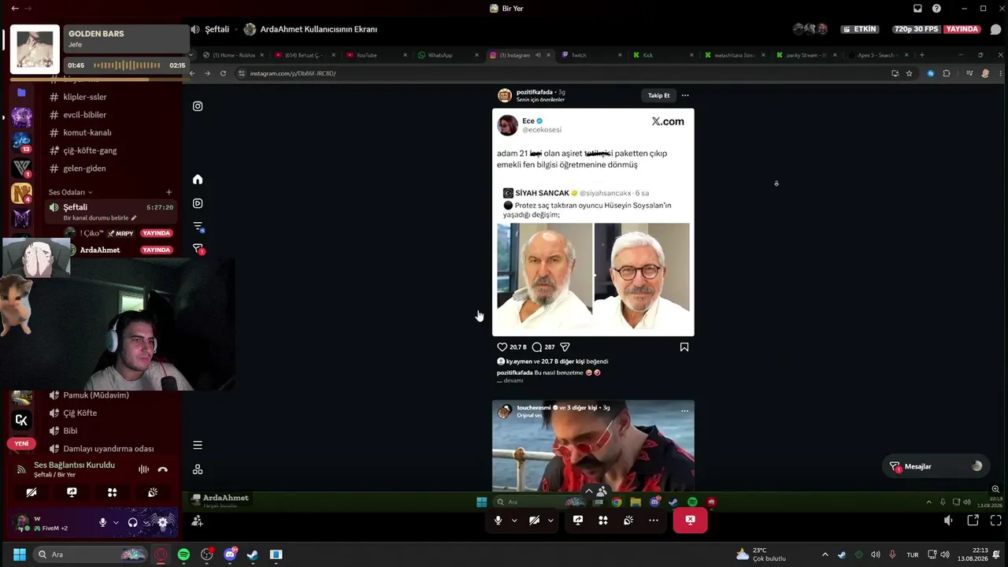Enter fullscreen for the stream view
Viewport: 1008px width, 567px height.
point(995,521)
